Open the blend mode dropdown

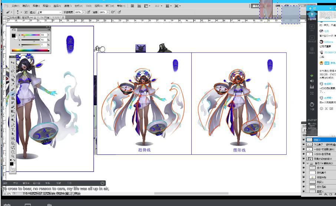point(49,12)
